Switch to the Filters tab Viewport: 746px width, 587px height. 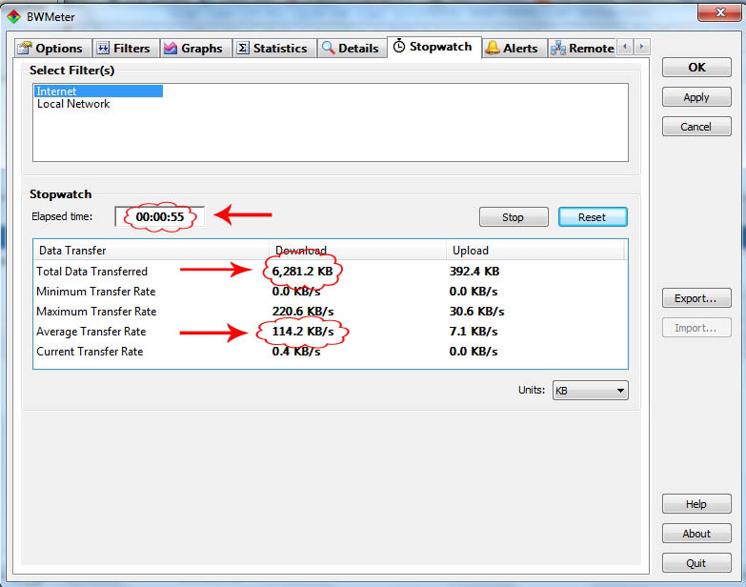[125, 48]
